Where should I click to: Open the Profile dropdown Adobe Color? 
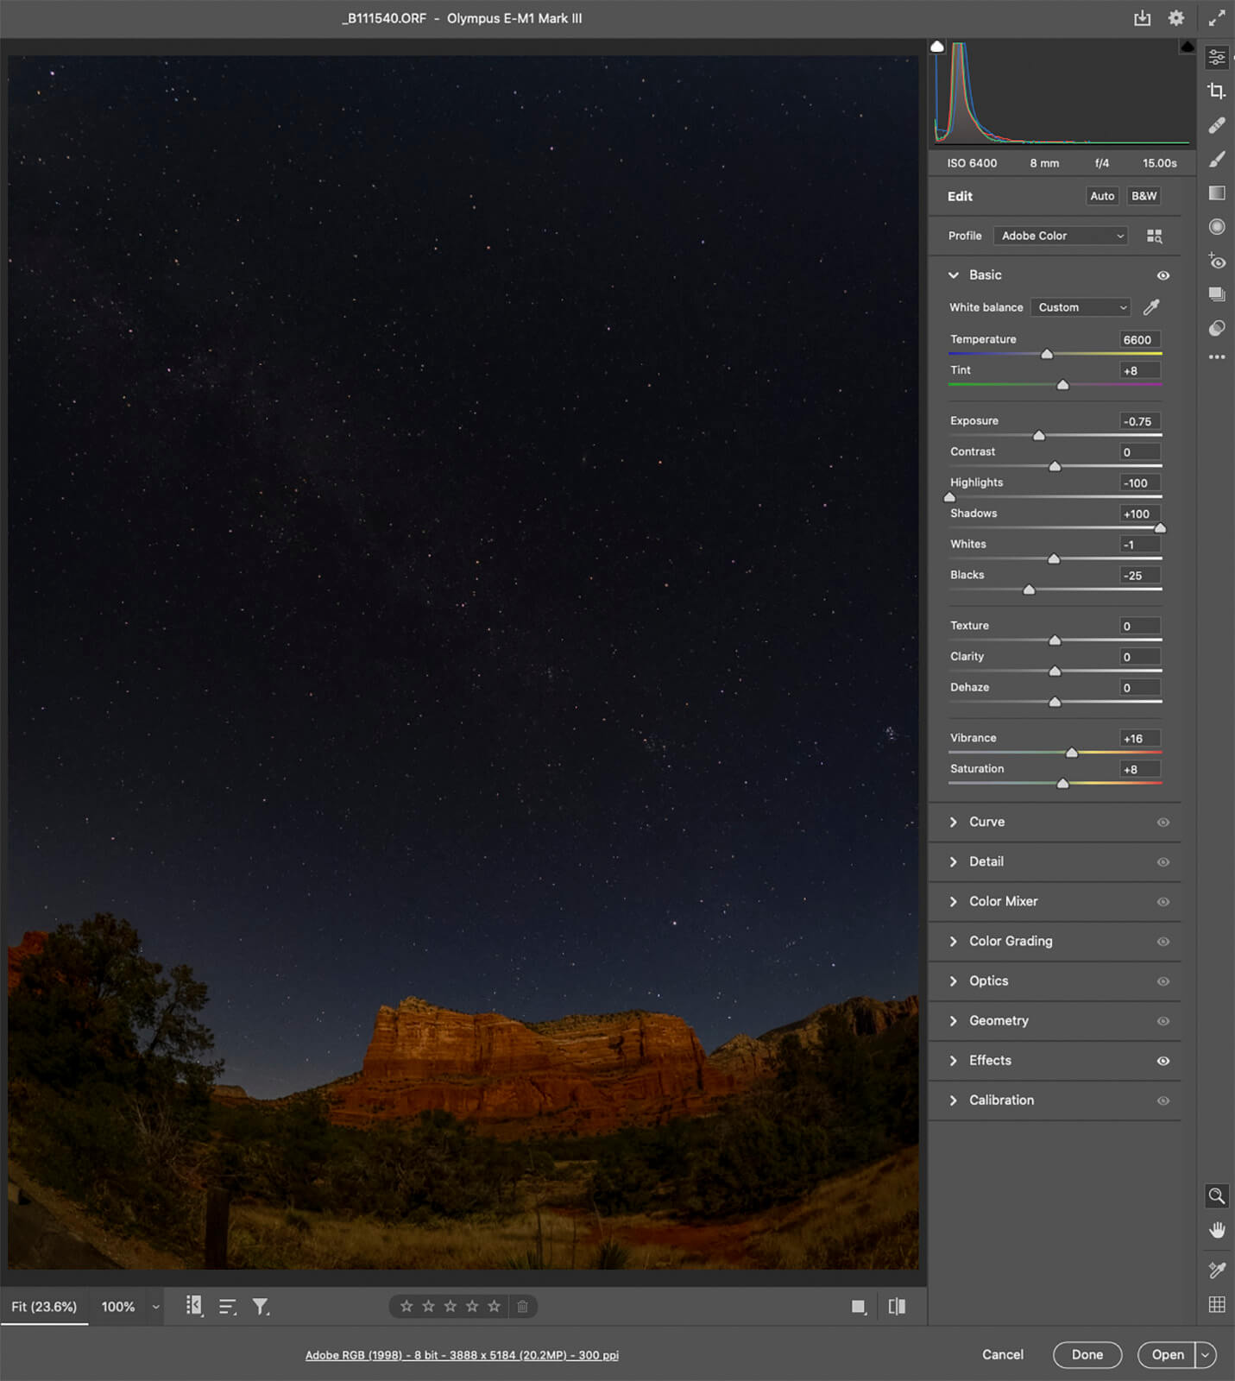tap(1061, 236)
